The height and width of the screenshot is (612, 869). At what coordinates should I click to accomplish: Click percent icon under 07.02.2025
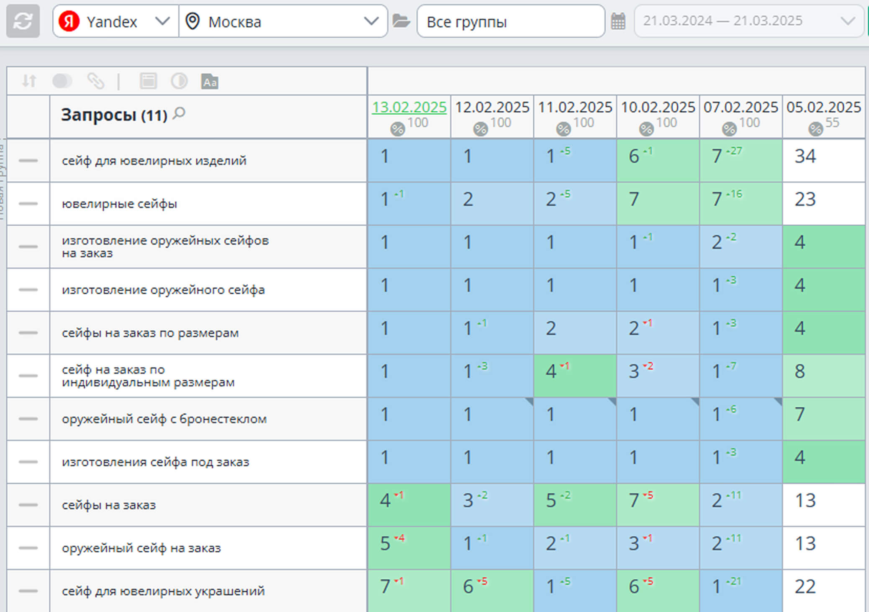729,129
